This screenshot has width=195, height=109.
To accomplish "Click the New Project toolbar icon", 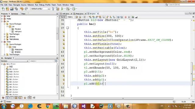I will click(7, 9).
